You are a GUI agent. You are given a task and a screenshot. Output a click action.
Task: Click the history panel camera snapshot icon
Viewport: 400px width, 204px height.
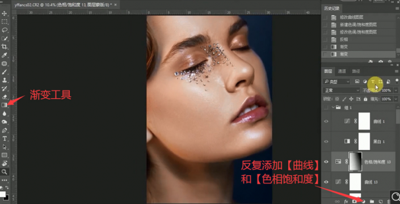pyautogui.click(x=381, y=61)
